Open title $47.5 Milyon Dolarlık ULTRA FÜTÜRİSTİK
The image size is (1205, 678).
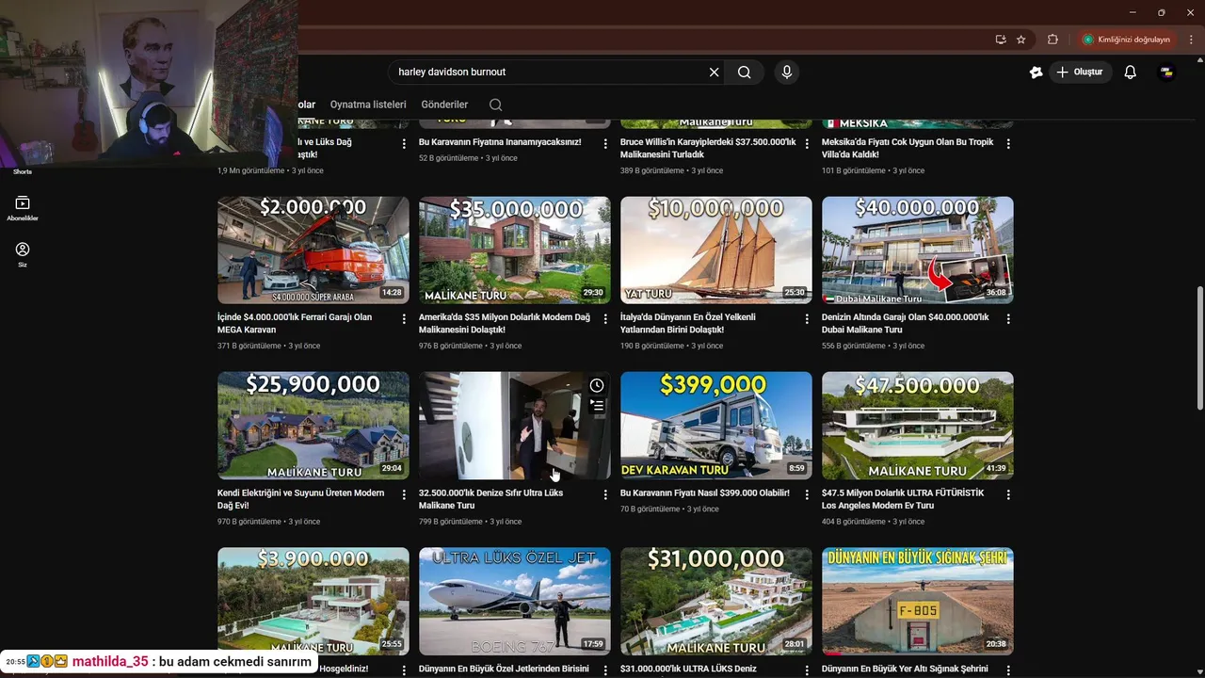click(903, 499)
